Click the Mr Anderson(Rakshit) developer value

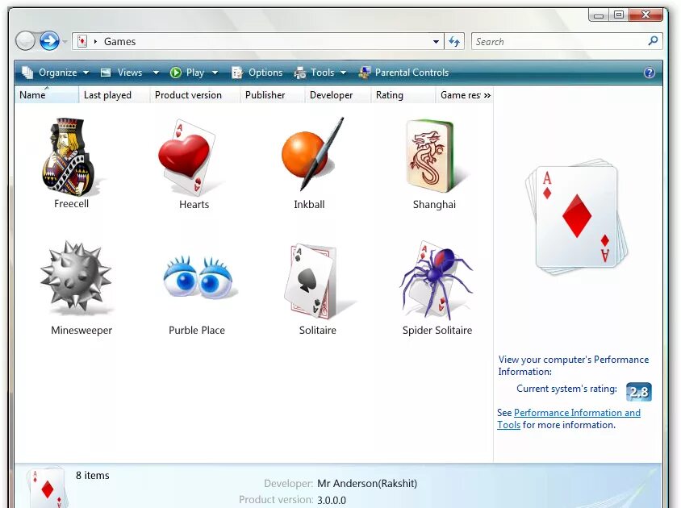click(367, 483)
